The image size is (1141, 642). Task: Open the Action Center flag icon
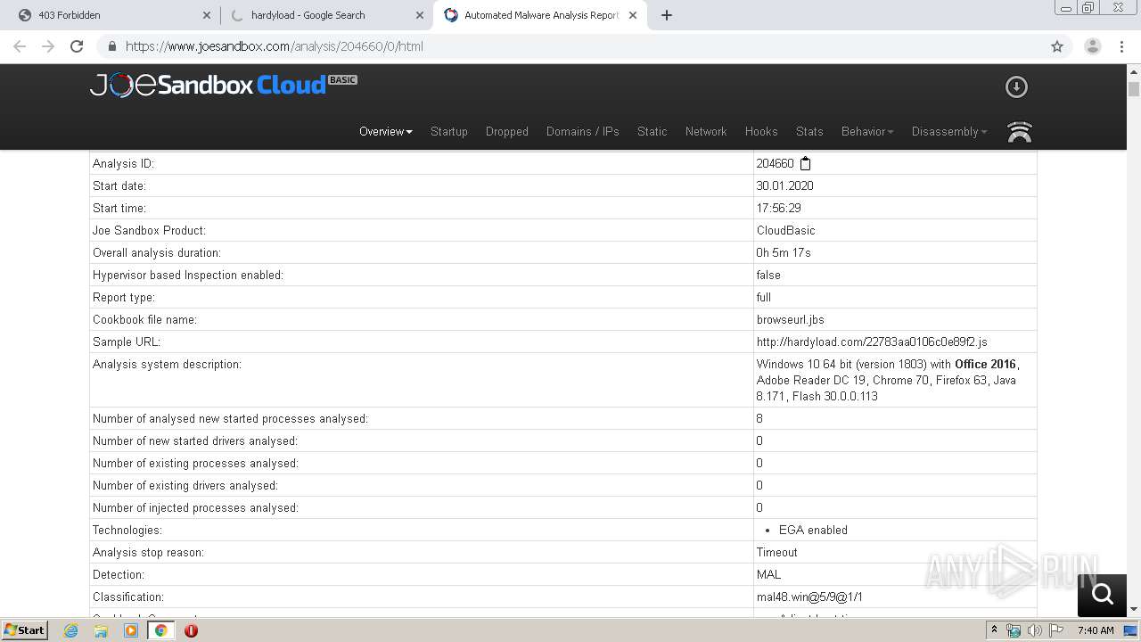pyautogui.click(x=1056, y=630)
